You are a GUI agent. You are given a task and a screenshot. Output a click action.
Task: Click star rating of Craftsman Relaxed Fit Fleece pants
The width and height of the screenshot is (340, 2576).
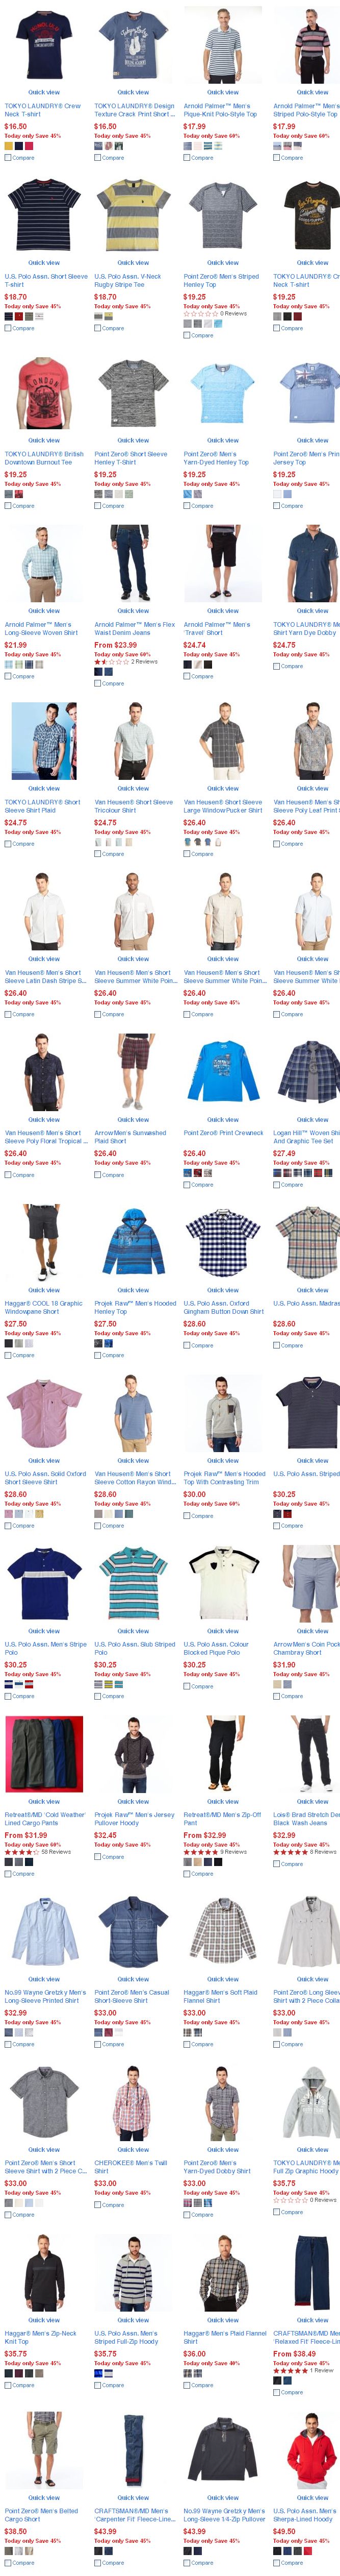pyautogui.click(x=290, y=2371)
